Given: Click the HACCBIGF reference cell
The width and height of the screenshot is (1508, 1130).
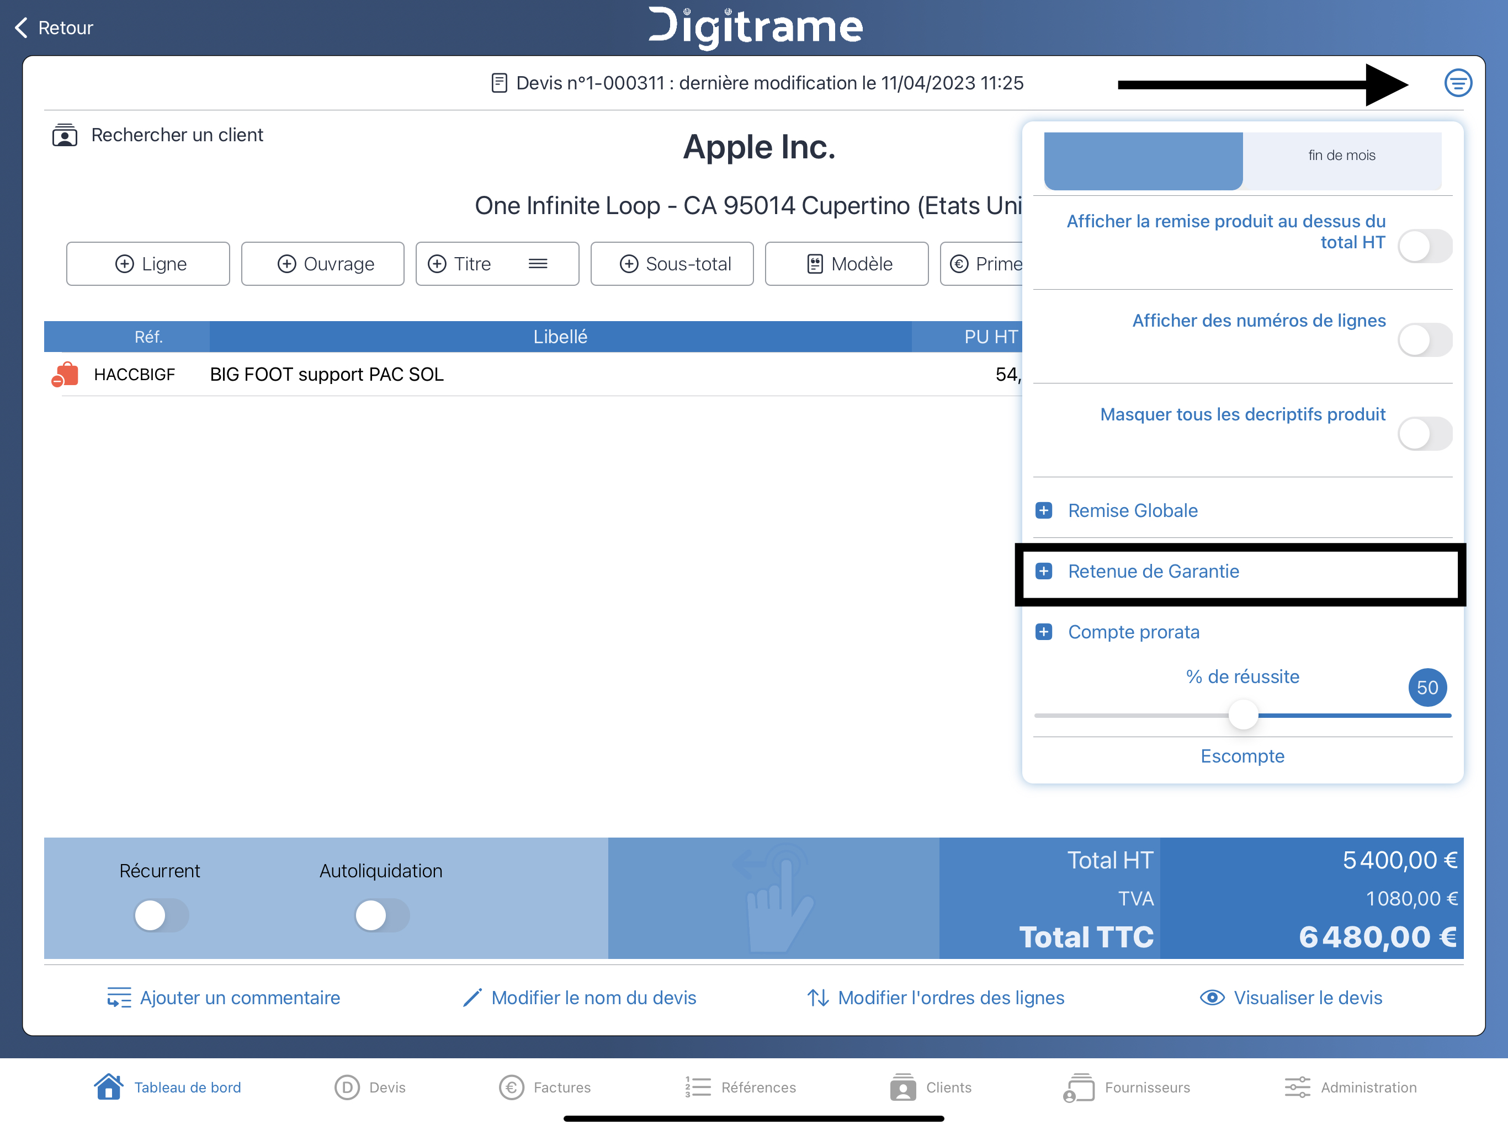Looking at the screenshot, I should coord(134,374).
